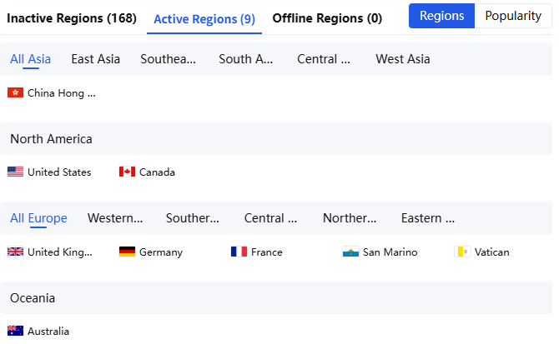Image resolution: width=559 pixels, height=344 pixels.
Task: Filter by West Asia
Action: 403,59
